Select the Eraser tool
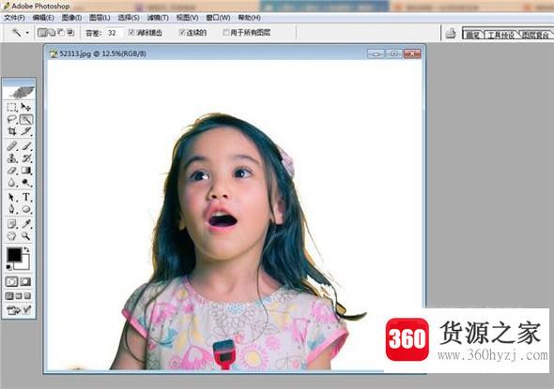Image resolution: width=554 pixels, height=389 pixels. coord(12,171)
